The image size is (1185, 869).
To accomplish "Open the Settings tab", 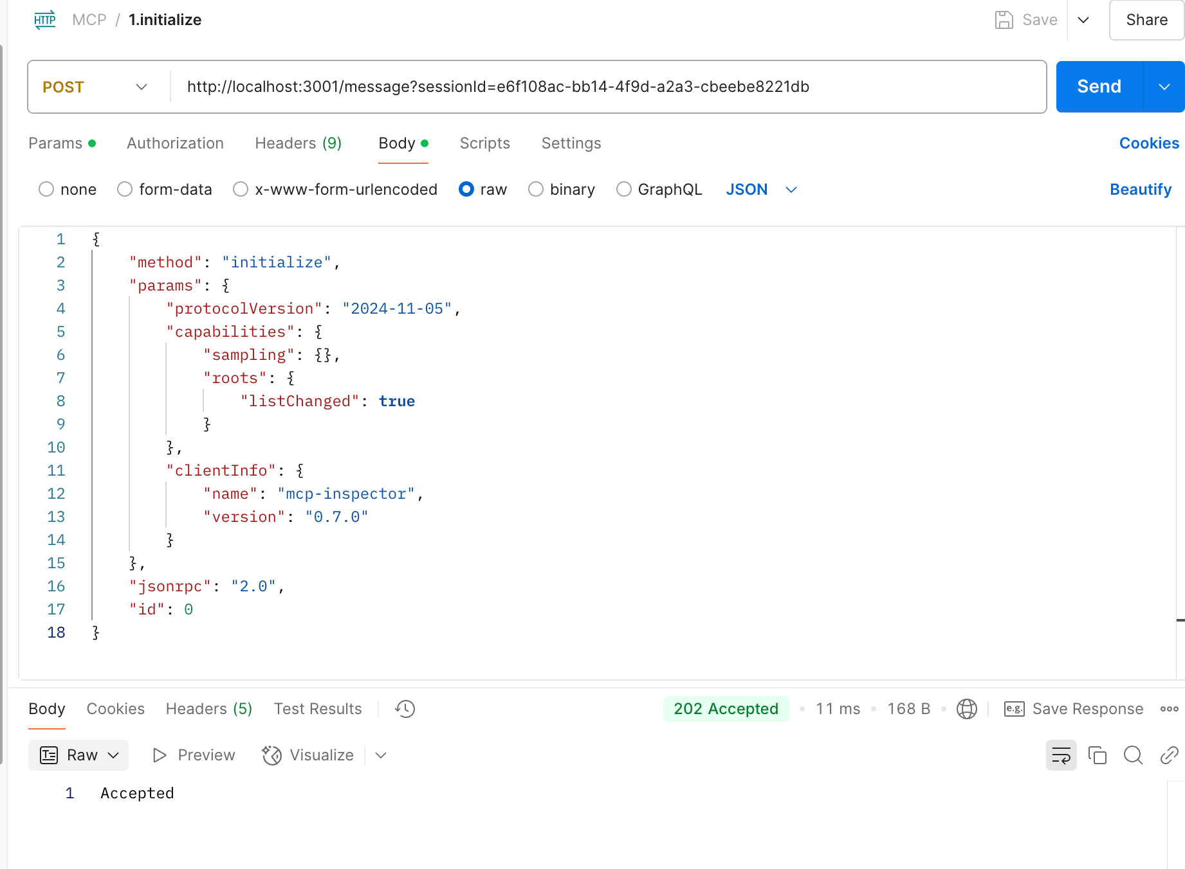I will coord(571,143).
